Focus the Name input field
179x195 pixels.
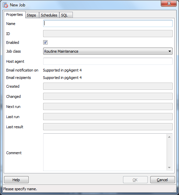[x=108, y=23]
